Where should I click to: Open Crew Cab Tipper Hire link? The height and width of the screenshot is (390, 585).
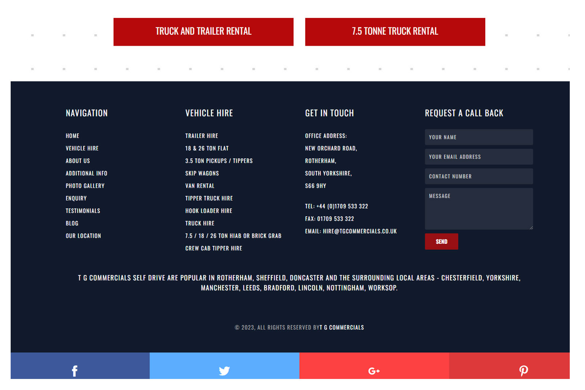[x=213, y=248]
